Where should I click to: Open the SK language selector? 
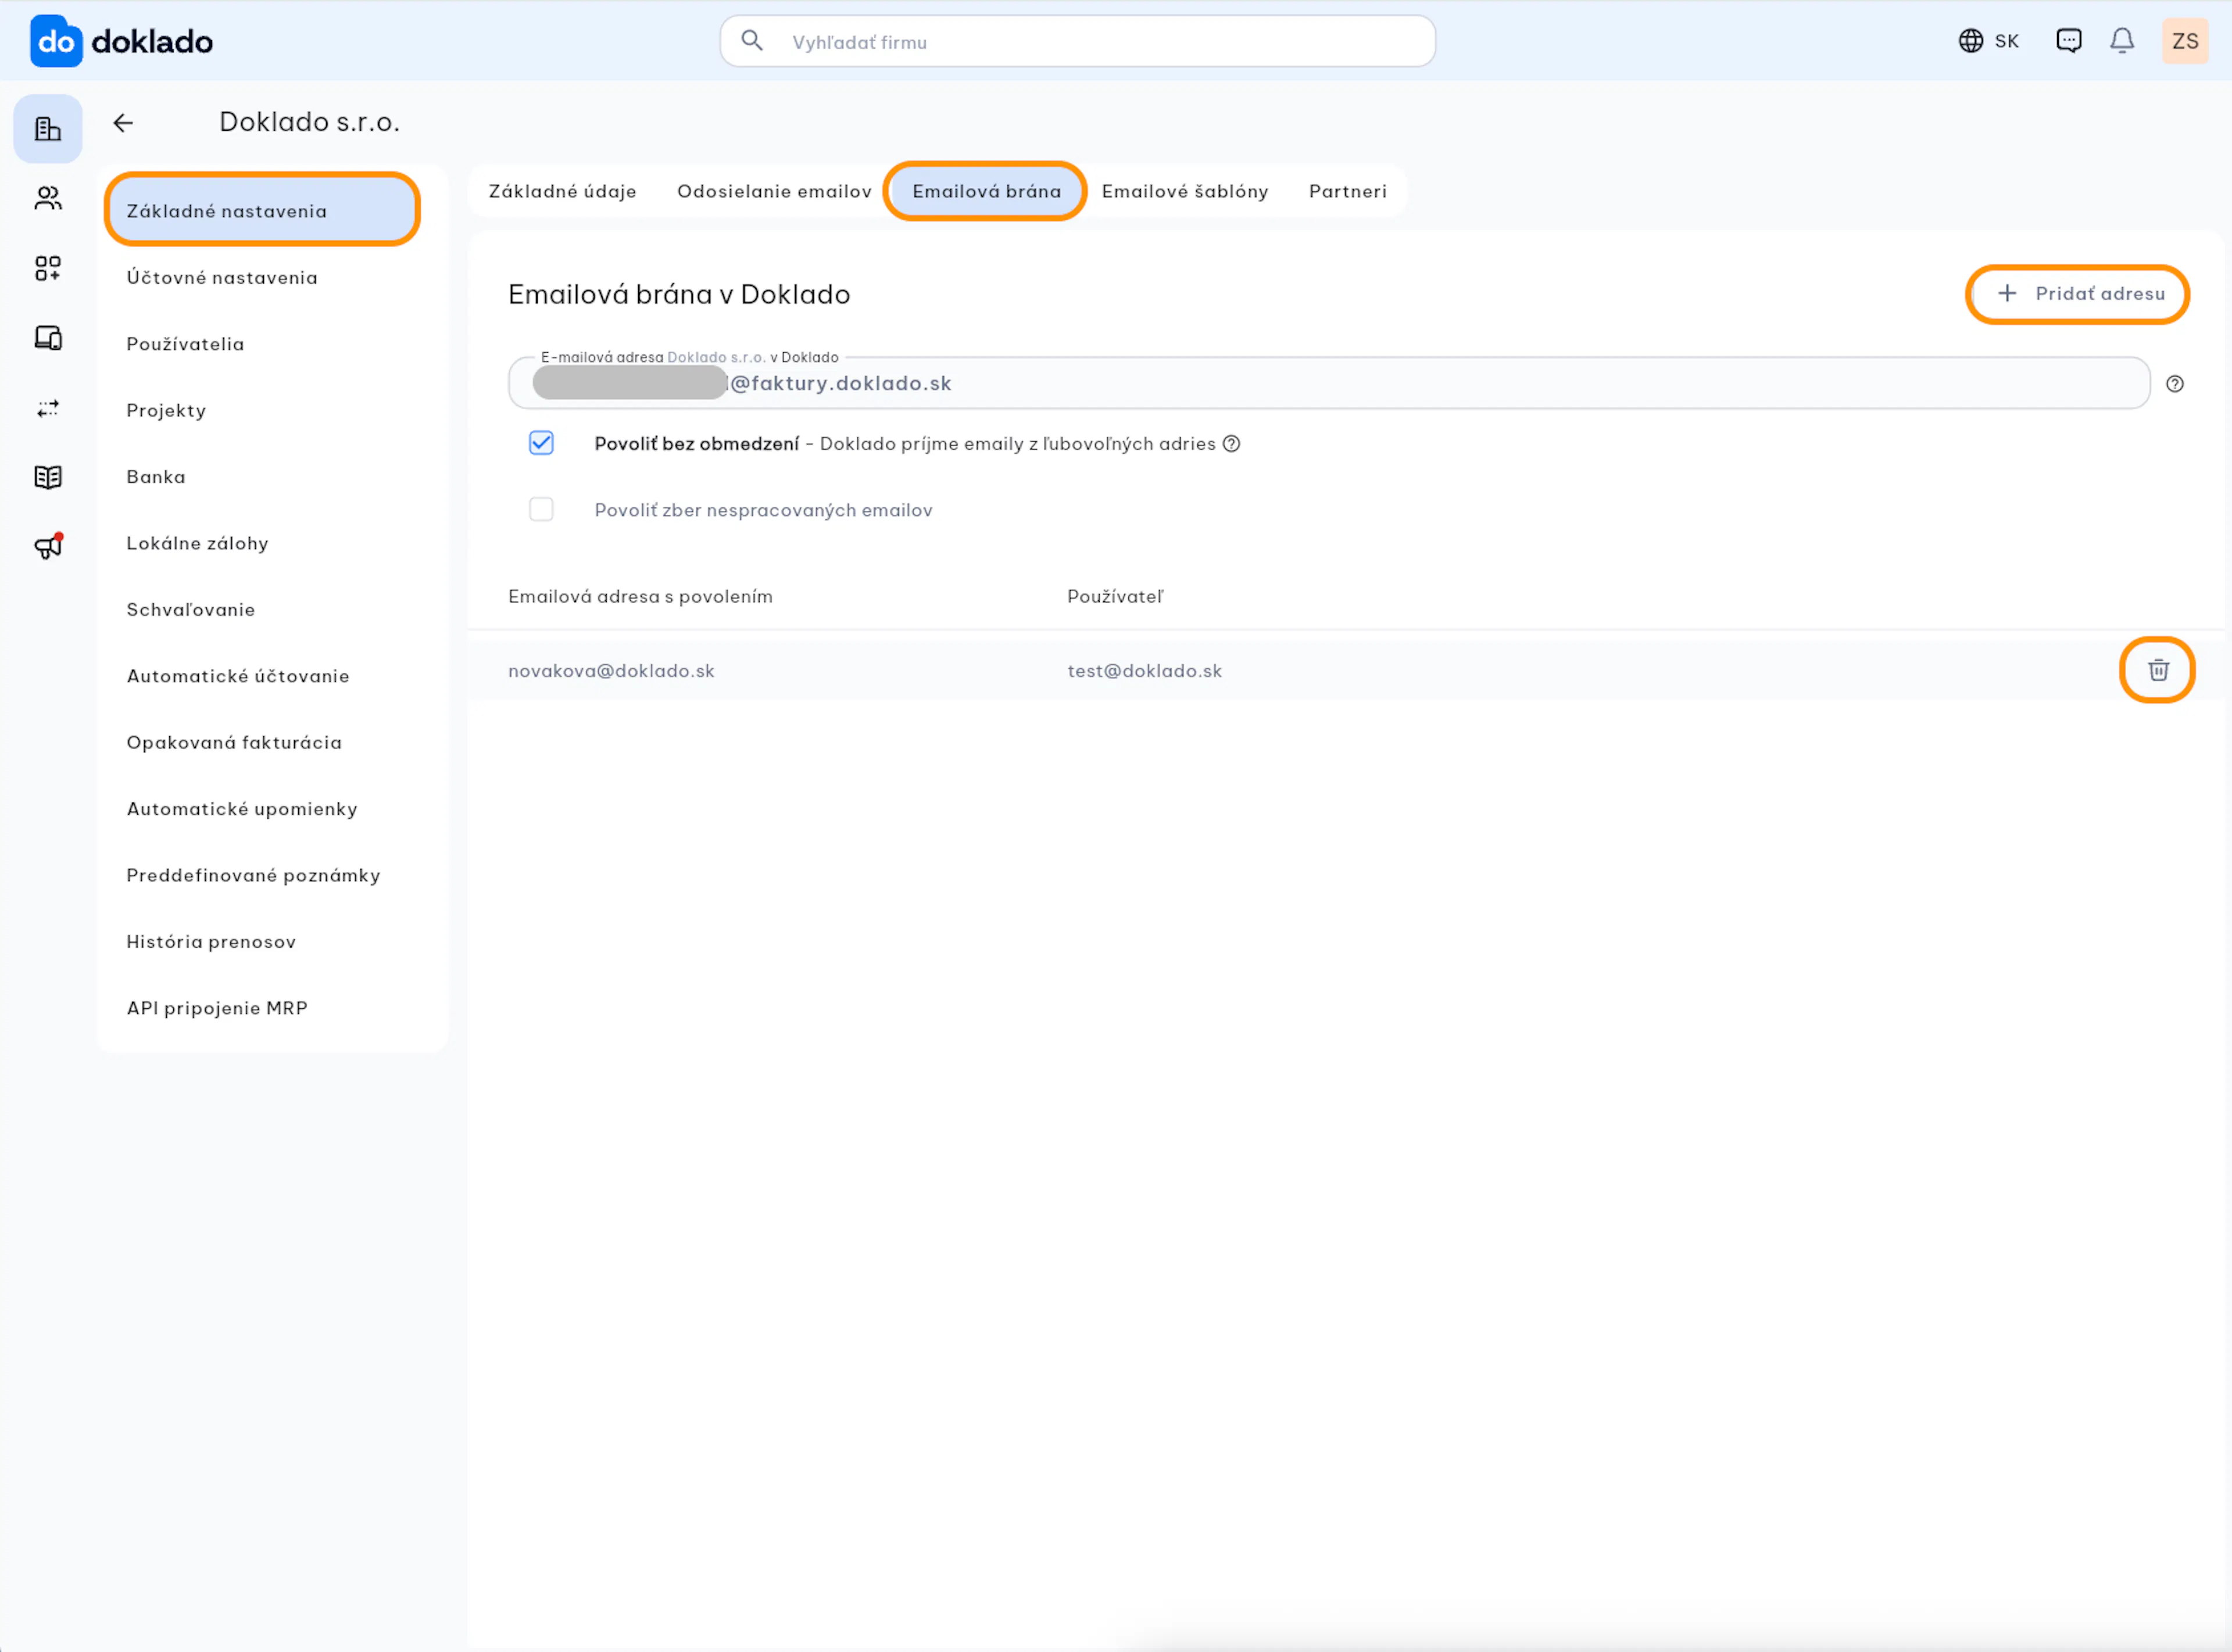click(1988, 41)
